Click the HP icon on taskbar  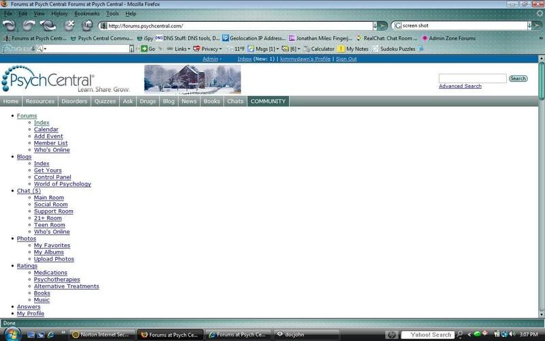pos(391,335)
